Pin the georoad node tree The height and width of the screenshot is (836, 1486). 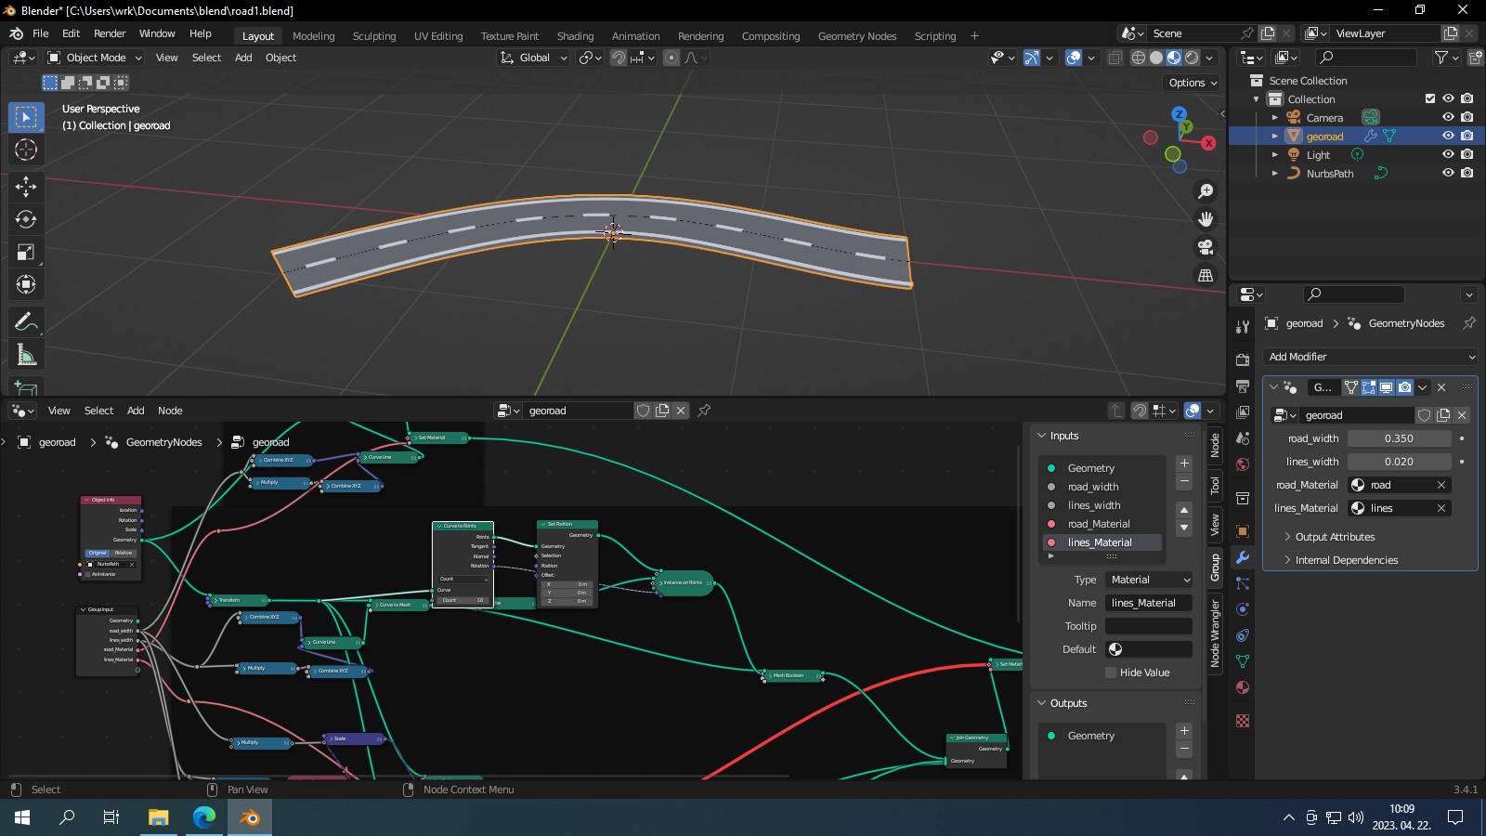[x=704, y=411]
